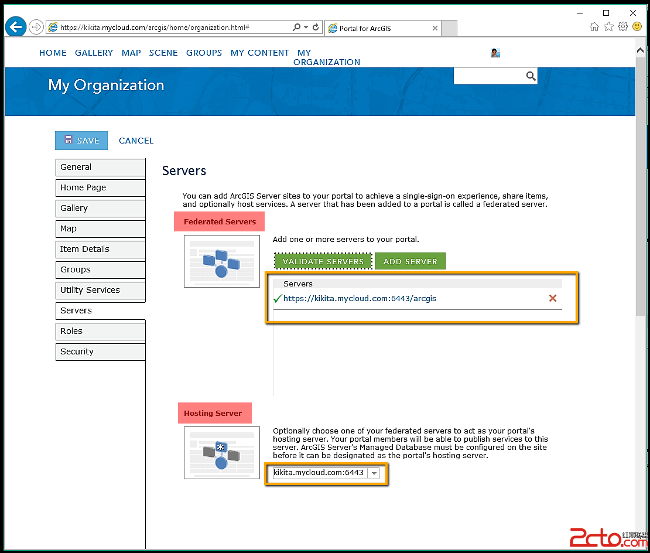Click the portal search magnifier icon
Viewport: 650px width, 553px height.
[x=531, y=76]
